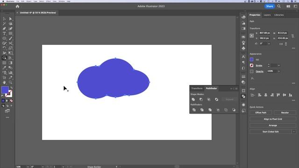Open Align To dropdown
Screen dimensions: 299x168
(x=253, y=95)
